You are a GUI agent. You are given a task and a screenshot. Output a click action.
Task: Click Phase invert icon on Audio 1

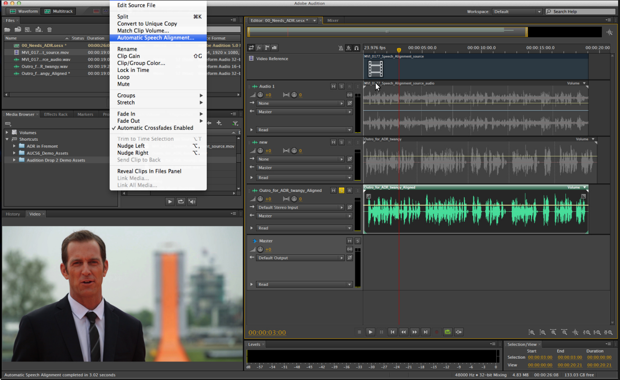pyautogui.click(x=350, y=103)
